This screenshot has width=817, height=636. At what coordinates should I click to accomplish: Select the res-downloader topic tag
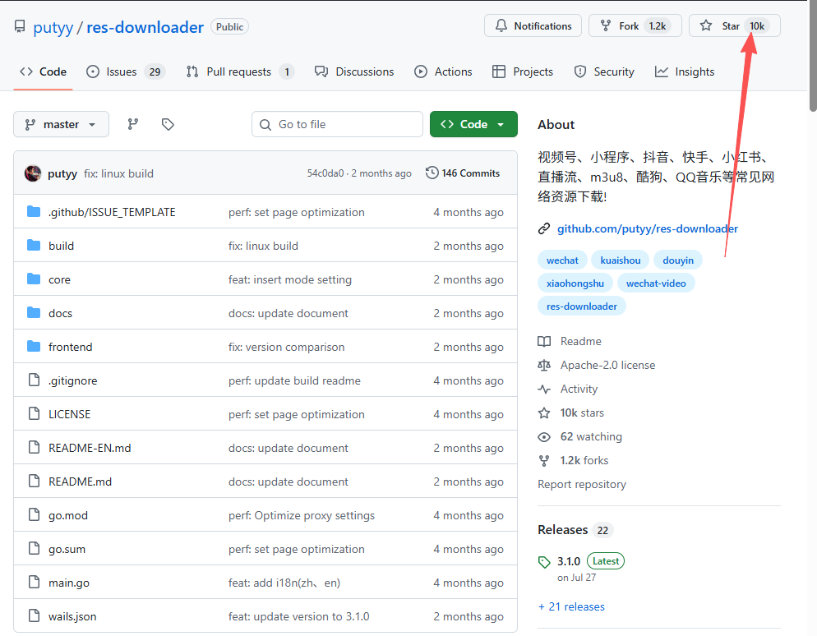(x=581, y=306)
